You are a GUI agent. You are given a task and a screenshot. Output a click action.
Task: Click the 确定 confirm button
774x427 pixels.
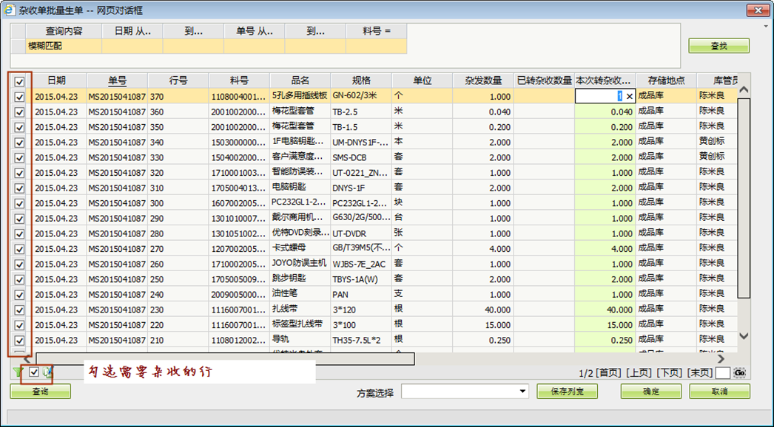[650, 392]
